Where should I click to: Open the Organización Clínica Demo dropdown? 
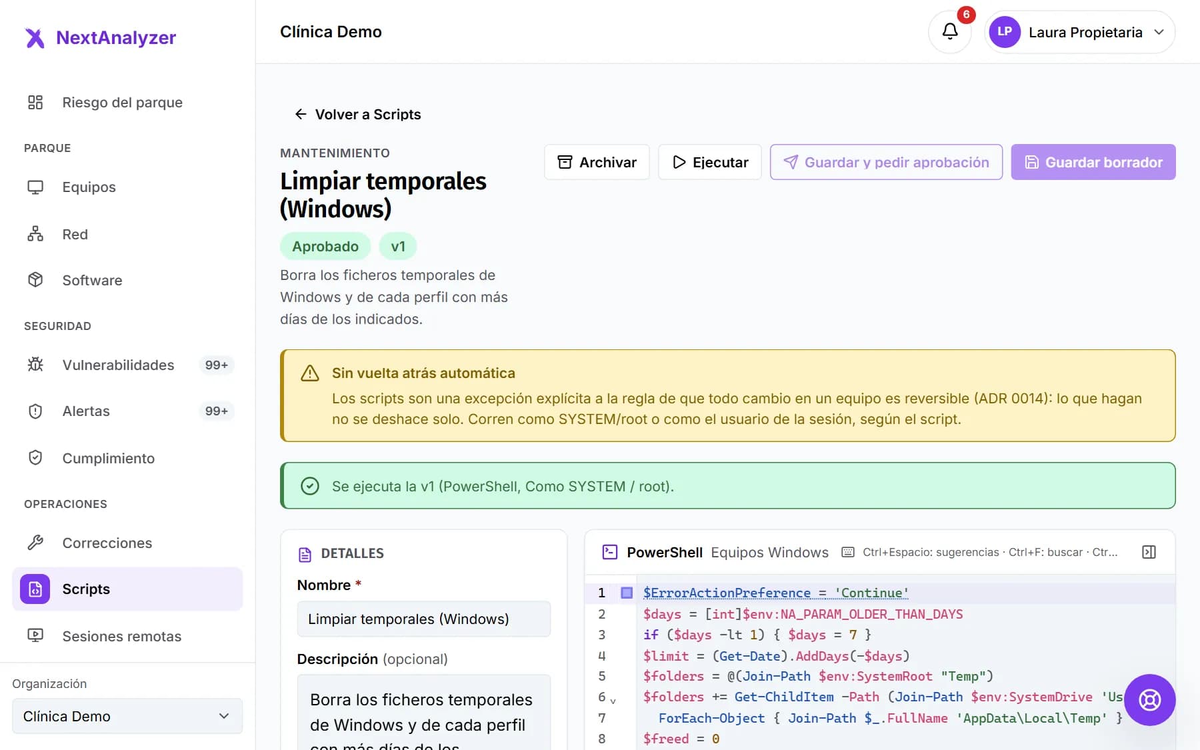[x=127, y=716]
